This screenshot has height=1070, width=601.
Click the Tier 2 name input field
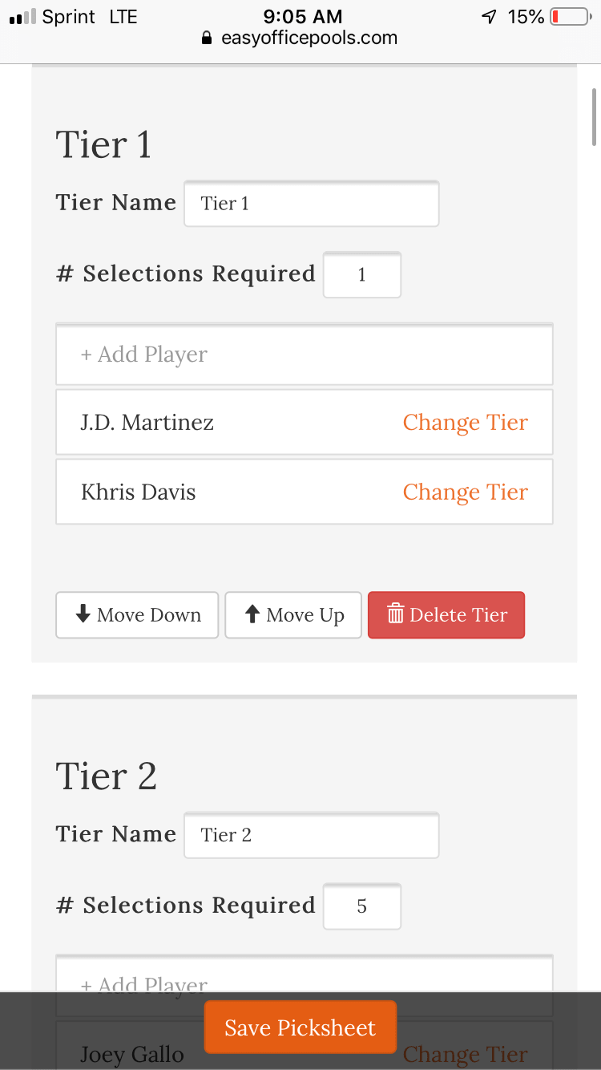pyautogui.click(x=311, y=834)
